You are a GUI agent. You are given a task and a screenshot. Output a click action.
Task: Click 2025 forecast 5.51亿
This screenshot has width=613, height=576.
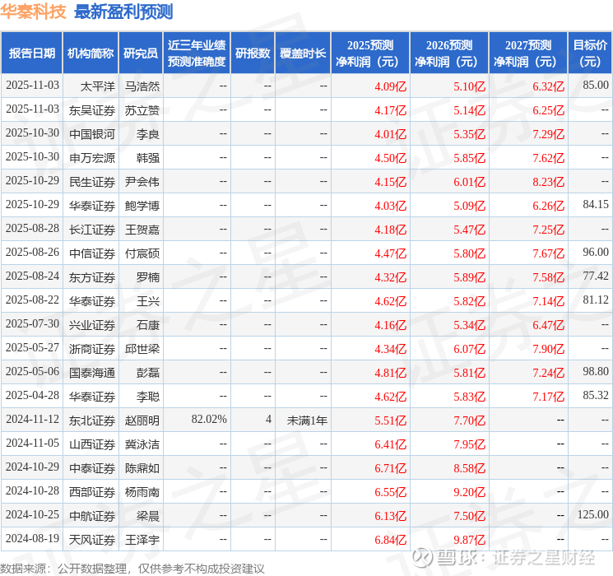click(x=390, y=420)
